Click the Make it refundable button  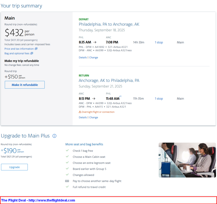click(25, 85)
